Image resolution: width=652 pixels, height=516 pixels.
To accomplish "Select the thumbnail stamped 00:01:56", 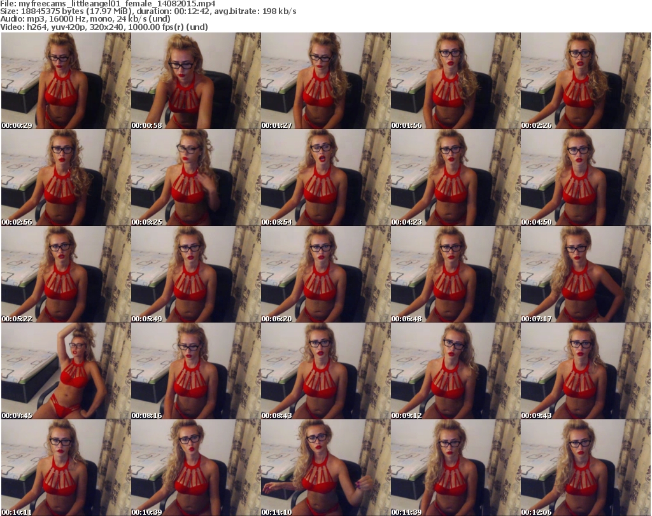I will [456, 81].
